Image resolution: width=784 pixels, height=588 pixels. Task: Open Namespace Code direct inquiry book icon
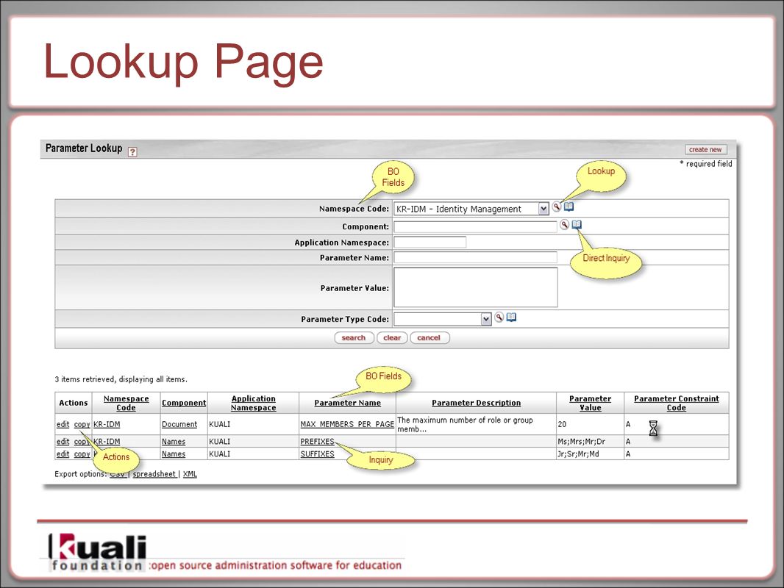(x=569, y=207)
